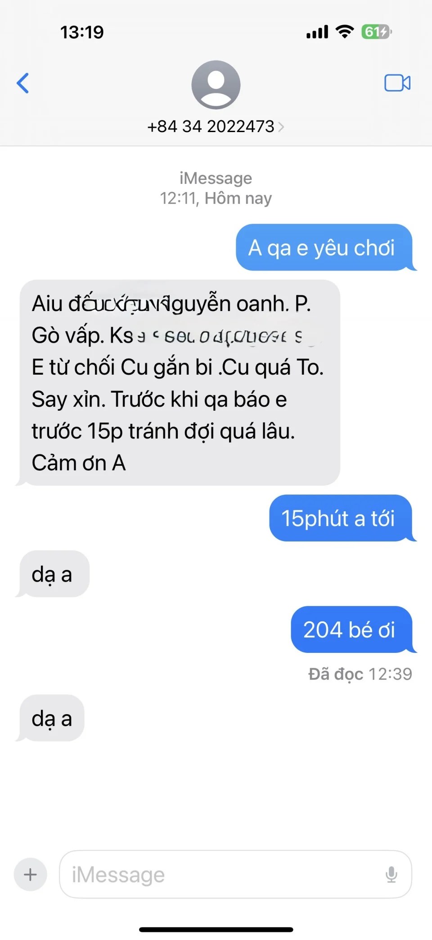
Task: Tap the clock showing 13:19
Action: [82, 32]
